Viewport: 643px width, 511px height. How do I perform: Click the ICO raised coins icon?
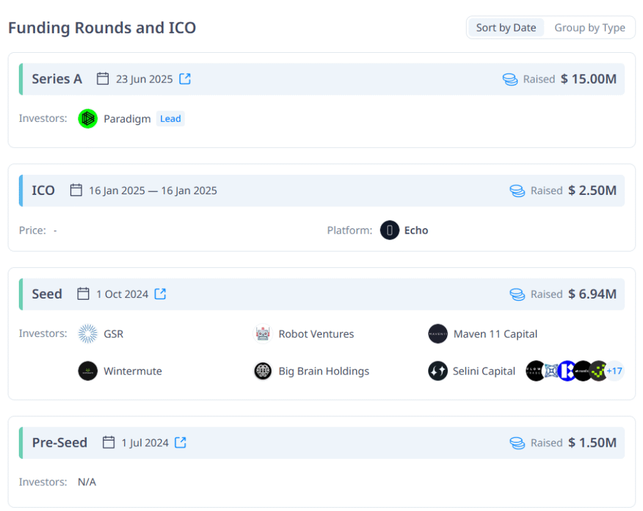click(517, 190)
